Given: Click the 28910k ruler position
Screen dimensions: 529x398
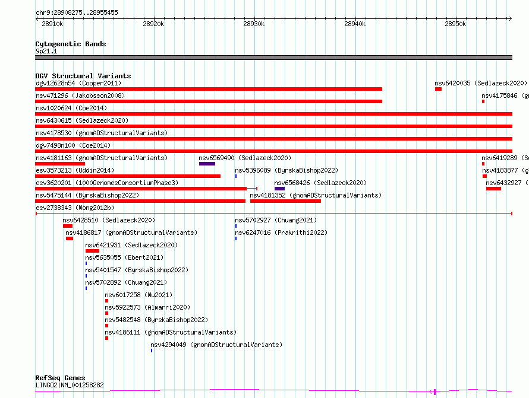Looking at the screenshot, I should (x=53, y=24).
